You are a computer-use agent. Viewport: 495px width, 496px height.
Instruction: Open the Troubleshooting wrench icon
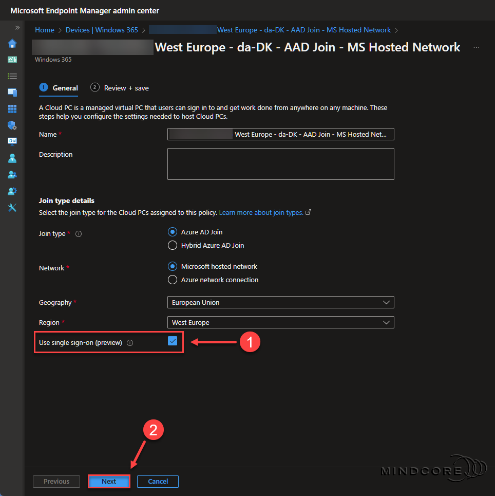point(12,207)
